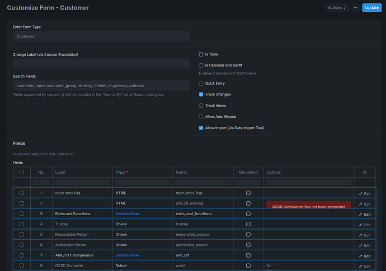Edit the Responsible Person row
This screenshot has height=271, width=386.
365,235
